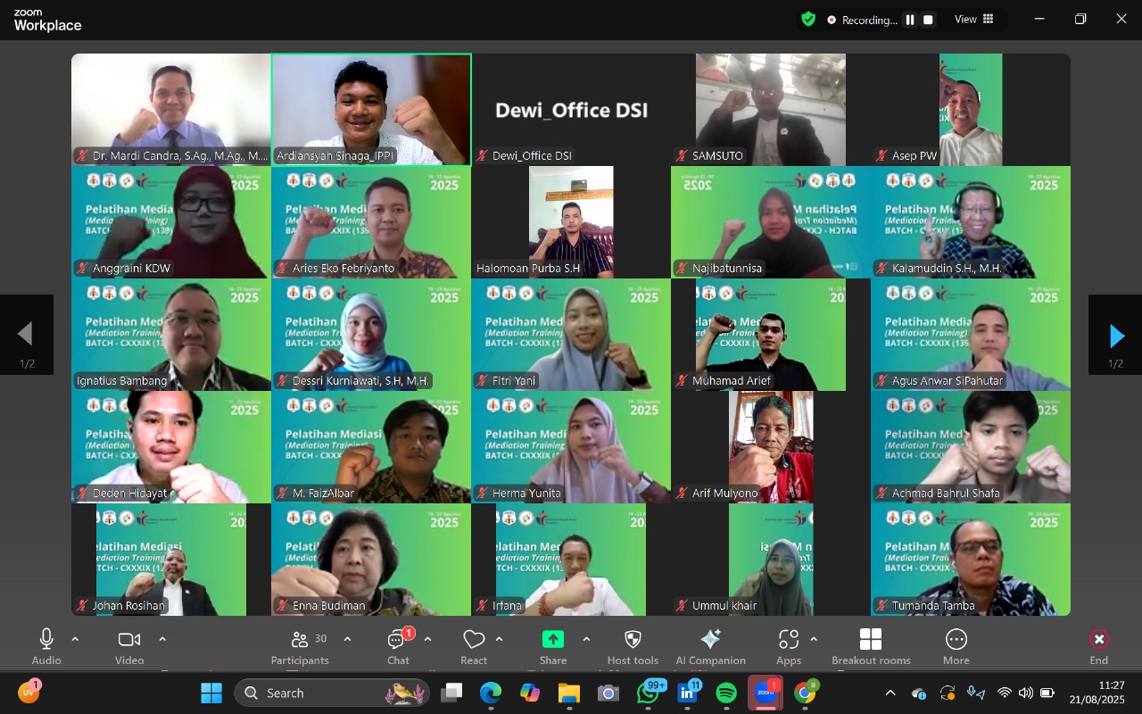This screenshot has width=1142, height=714.
Task: Open the Participants list
Action: pos(301,646)
